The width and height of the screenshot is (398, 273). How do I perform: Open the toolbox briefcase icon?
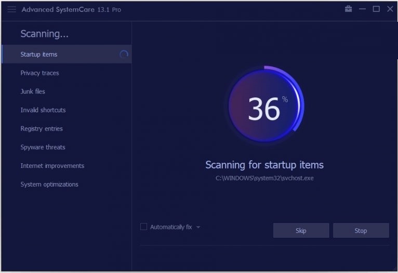(348, 9)
